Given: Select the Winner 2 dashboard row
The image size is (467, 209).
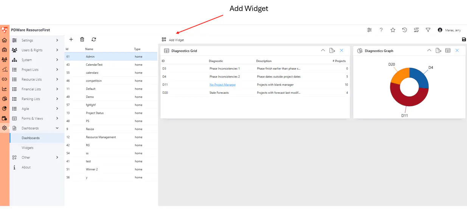Looking at the screenshot, I should 111,169.
